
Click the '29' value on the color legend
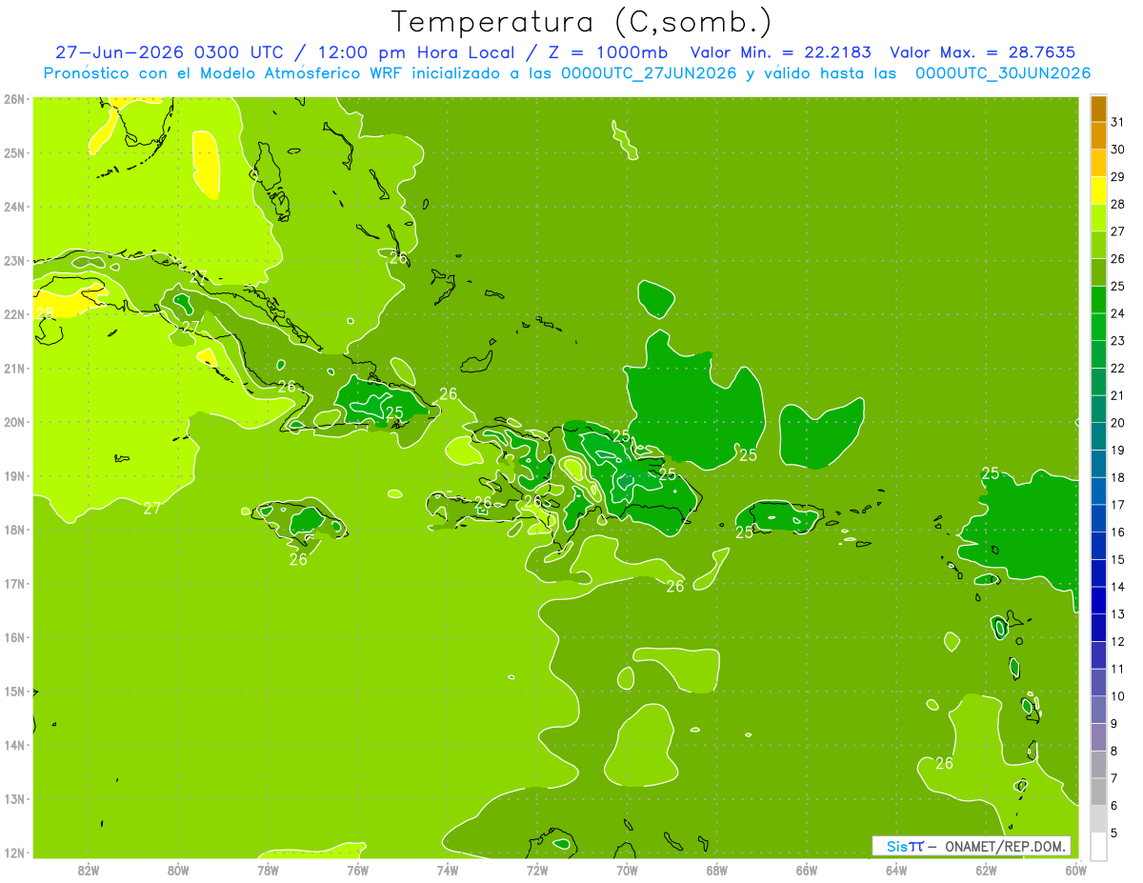tap(1118, 177)
